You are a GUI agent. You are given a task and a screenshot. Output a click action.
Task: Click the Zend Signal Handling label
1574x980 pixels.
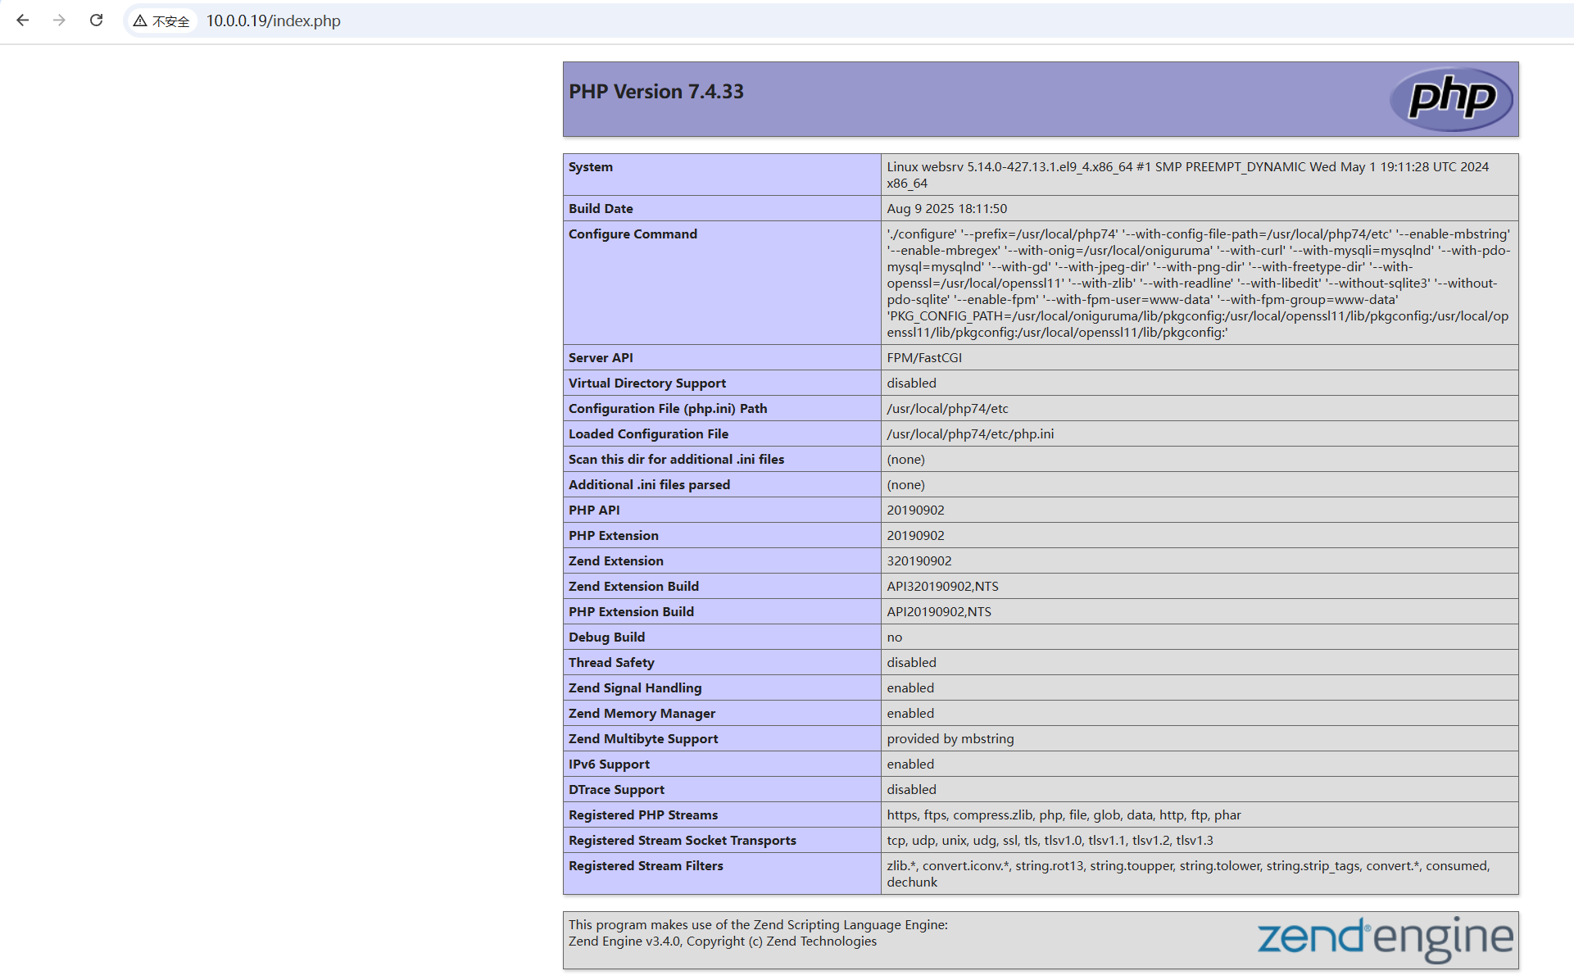(x=635, y=688)
